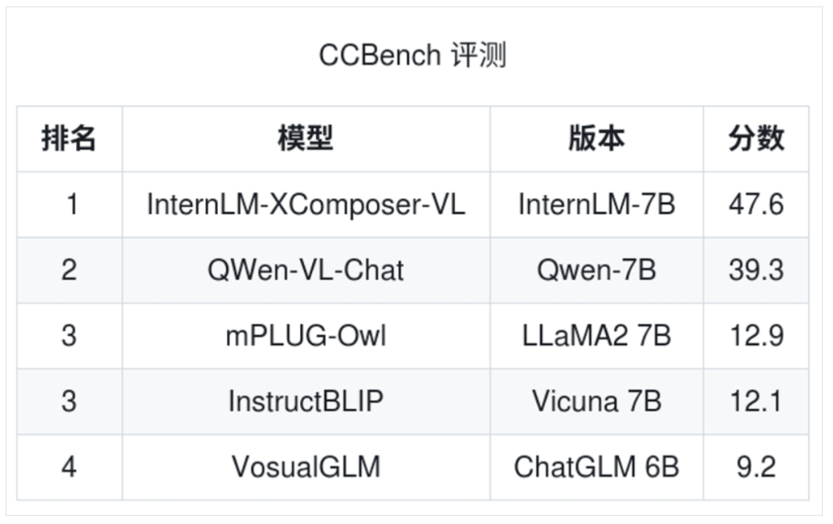Select the 分数 column header
Viewport: 833px width, 524px height.
click(x=756, y=139)
